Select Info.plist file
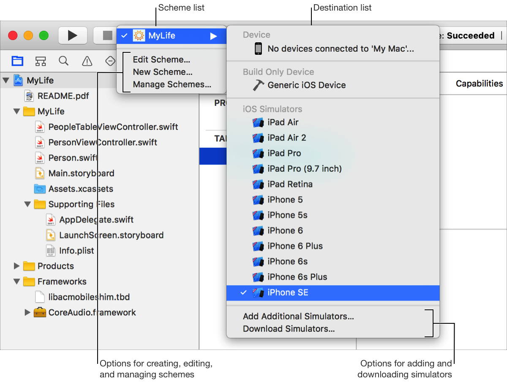Screen dimensions: 507x382 (x=76, y=251)
